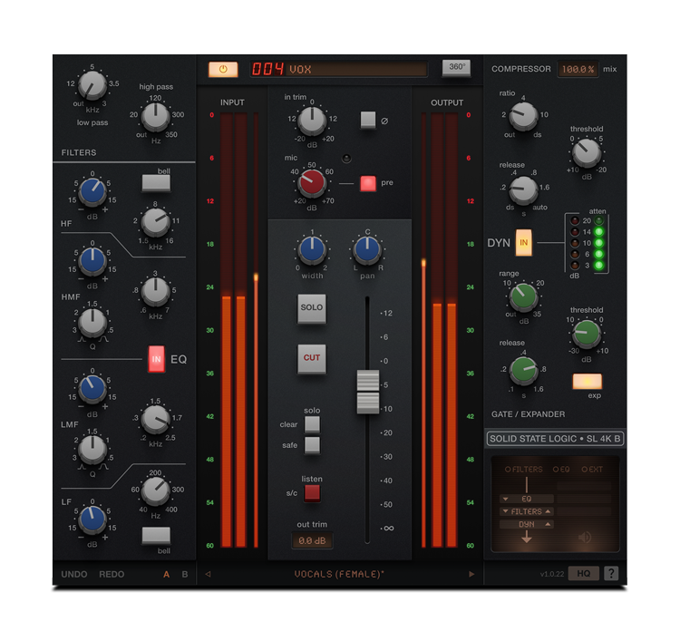The image size is (680, 641).
Task: Open the help question mark button
Action: 612,573
